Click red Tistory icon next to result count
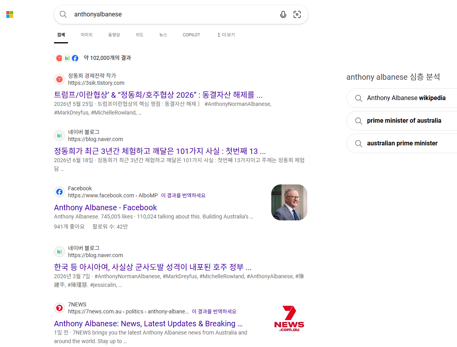Viewport: 457px width, 347px height. 59,58
